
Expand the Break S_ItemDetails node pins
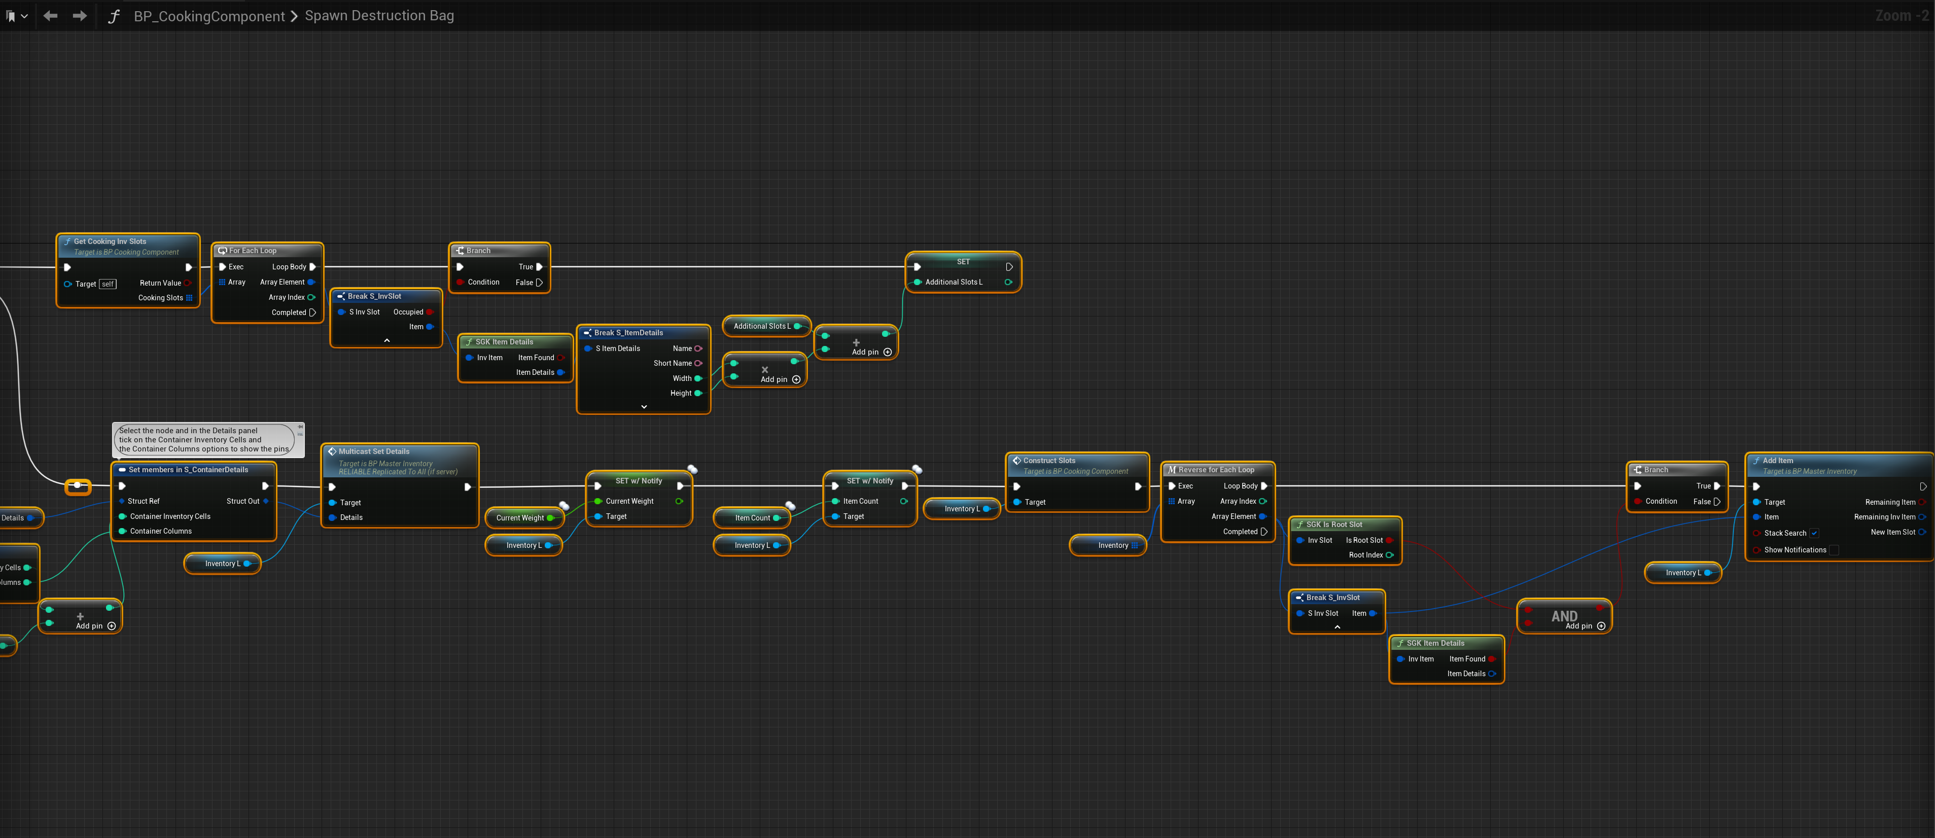click(x=644, y=407)
